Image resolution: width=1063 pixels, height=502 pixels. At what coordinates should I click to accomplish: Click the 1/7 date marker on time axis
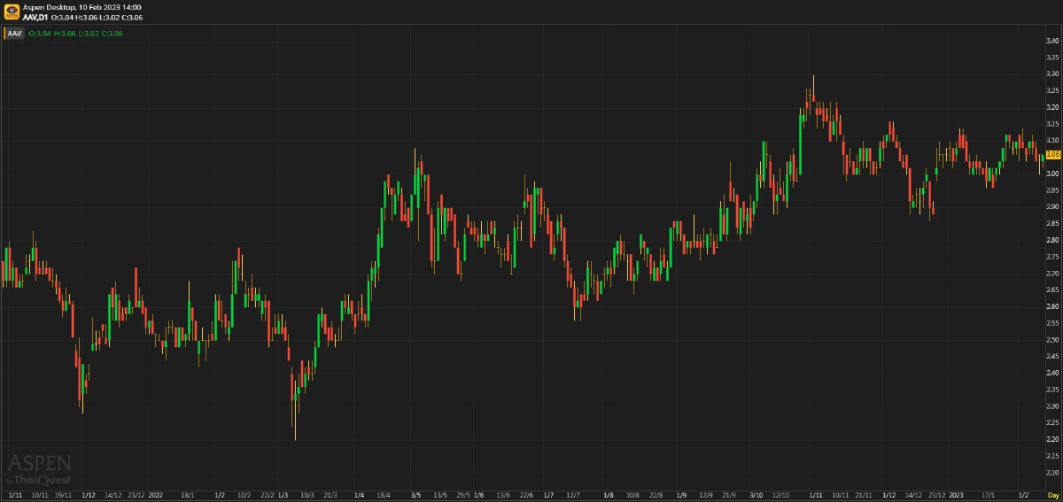pyautogui.click(x=548, y=494)
